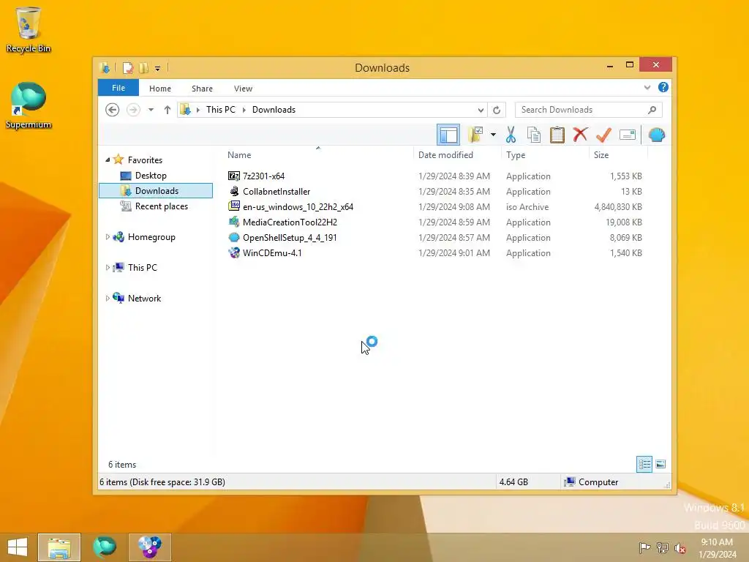749x562 pixels.
Task: Click the red X Delete icon
Action: (x=580, y=135)
